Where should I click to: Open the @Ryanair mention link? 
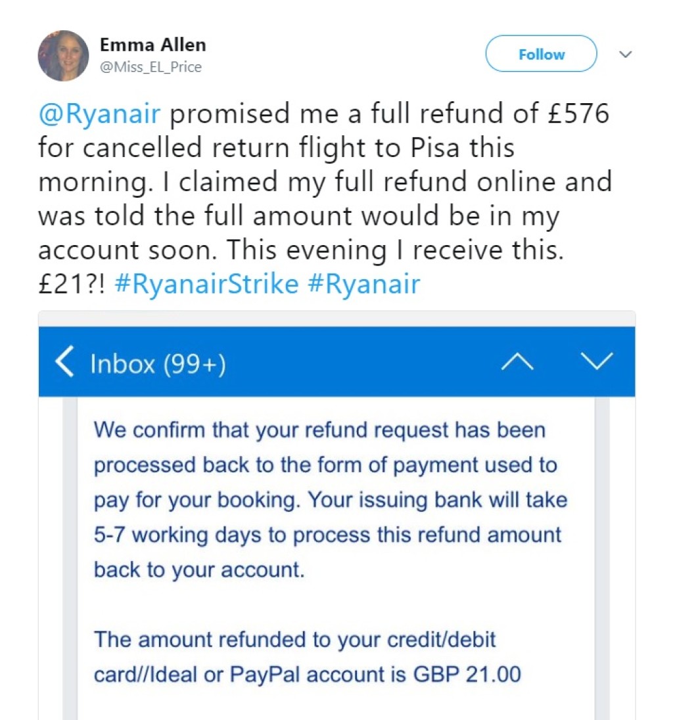pos(99,114)
